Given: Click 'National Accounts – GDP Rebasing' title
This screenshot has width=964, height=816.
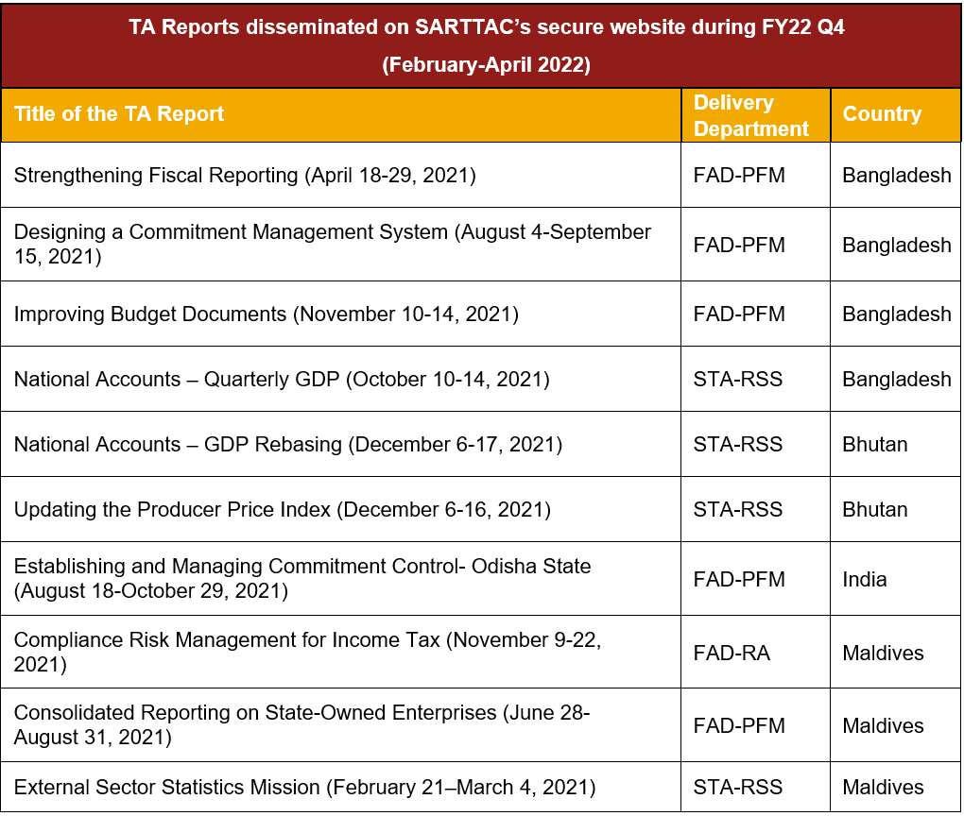Looking at the screenshot, I should 178,444.
